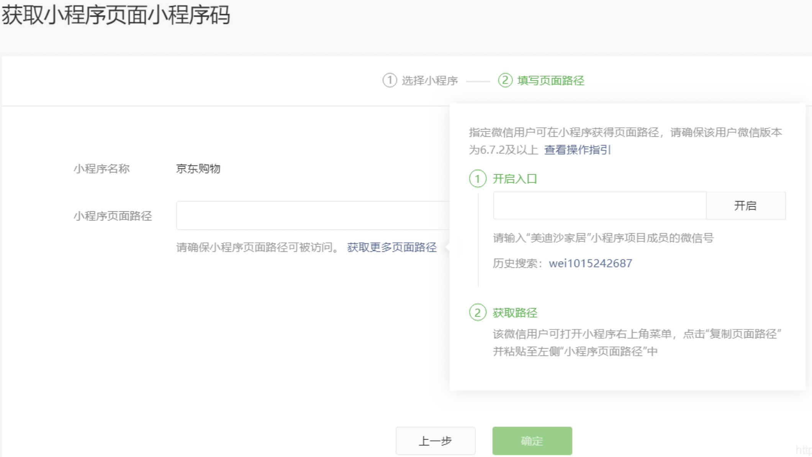This screenshot has width=812, height=457.
Task: Click the page title 获取小程序页面小程序码
Action: click(x=116, y=15)
